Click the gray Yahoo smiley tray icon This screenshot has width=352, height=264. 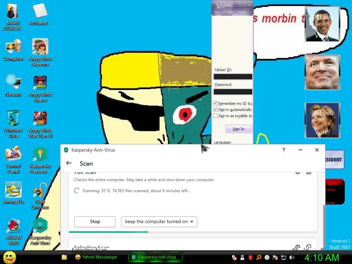[x=267, y=257]
